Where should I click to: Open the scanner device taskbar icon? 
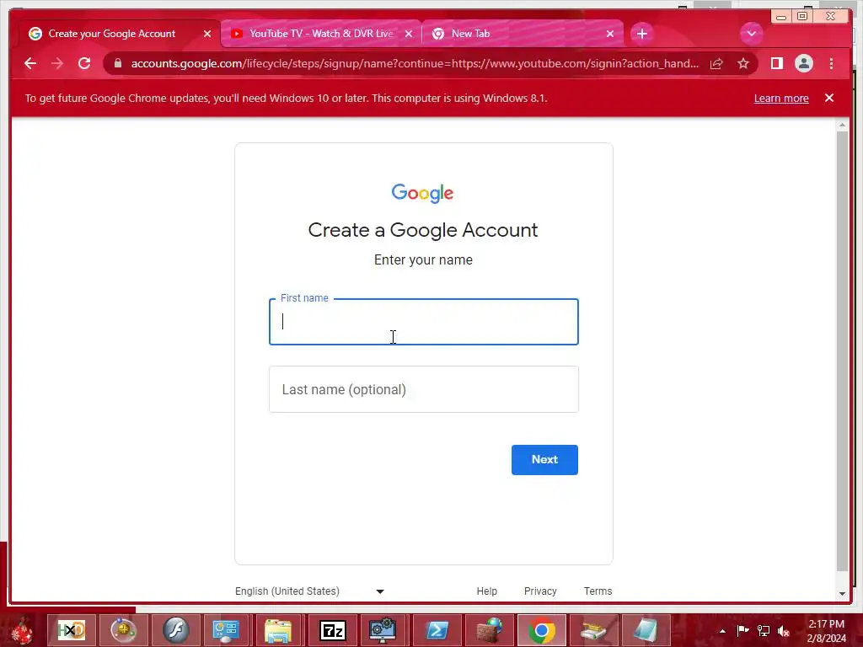tap(594, 630)
